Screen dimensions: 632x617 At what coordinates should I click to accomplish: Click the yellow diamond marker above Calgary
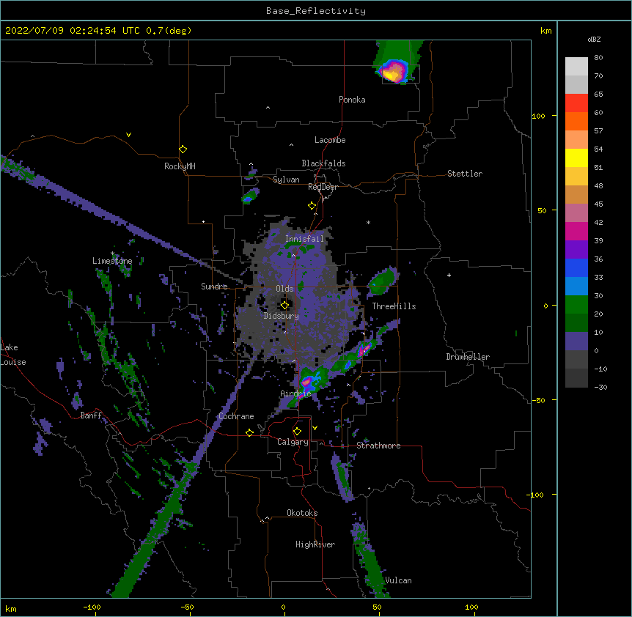point(297,431)
